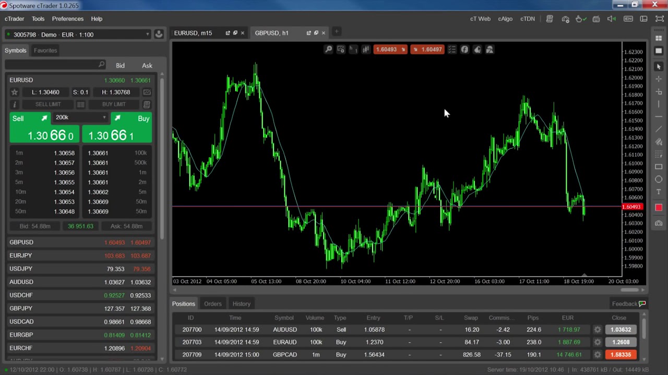Open chart toolbar checklist icon

452,49
